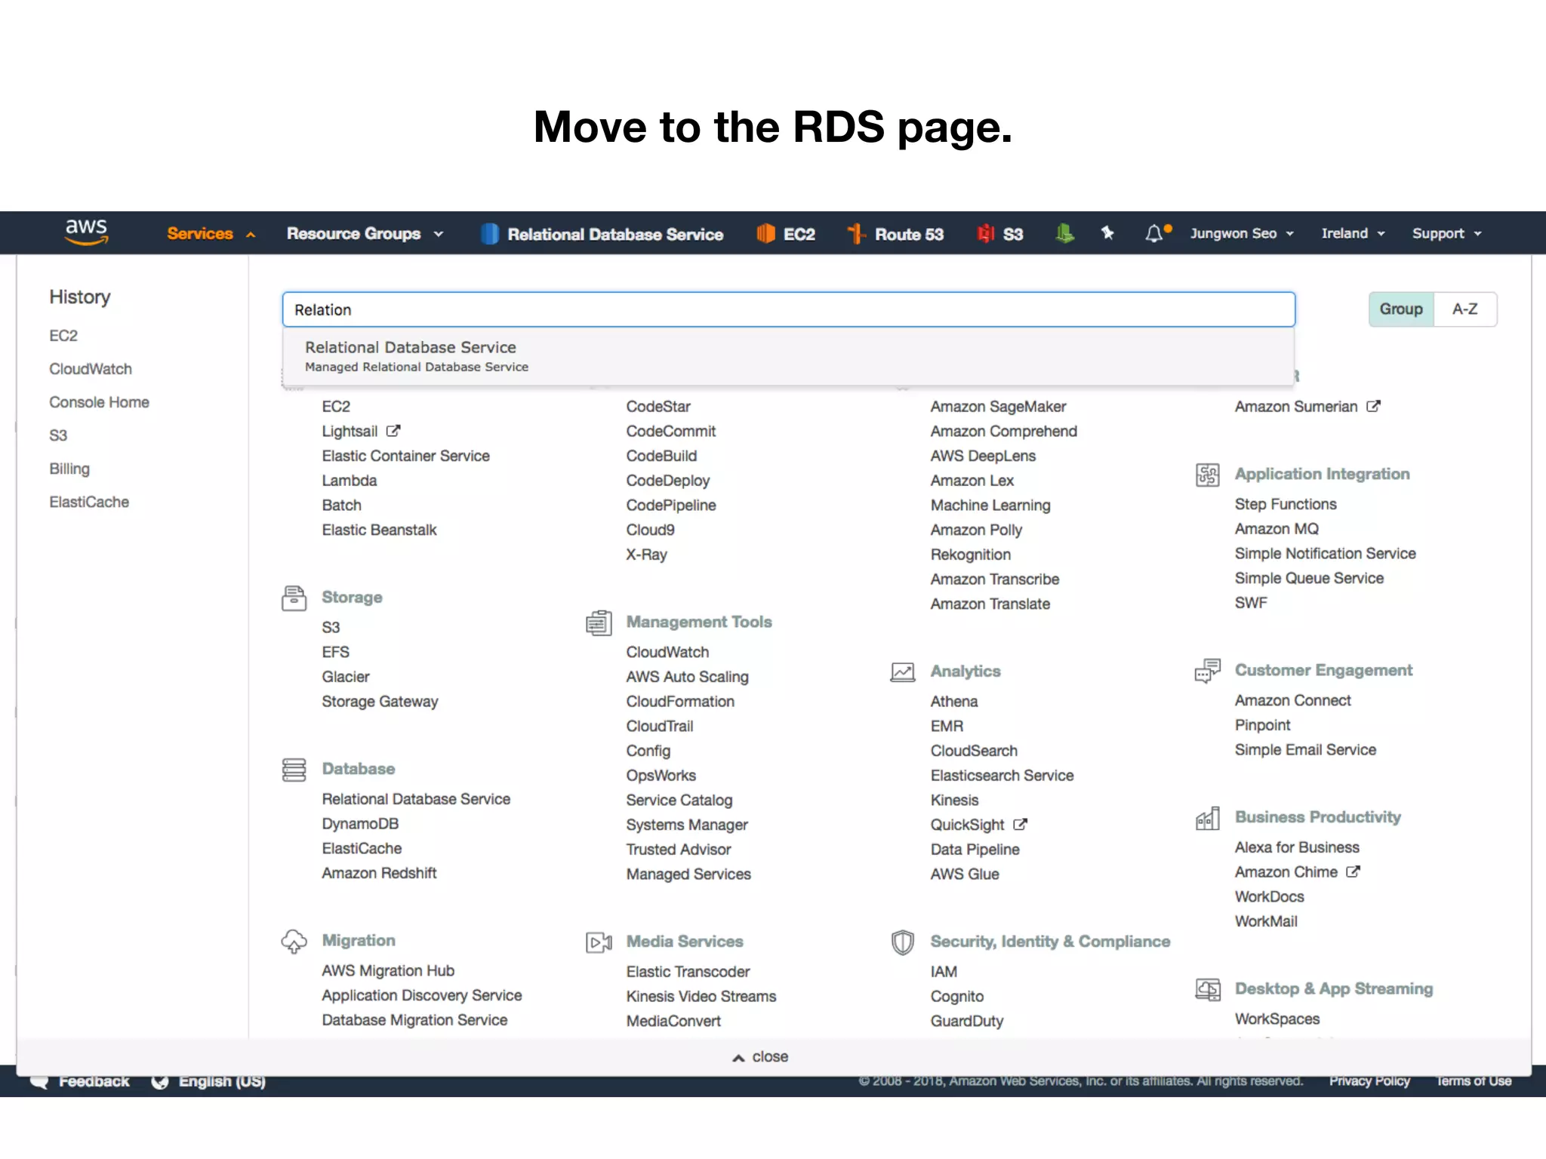
Task: Open the Database Migration Service link
Action: (414, 1020)
